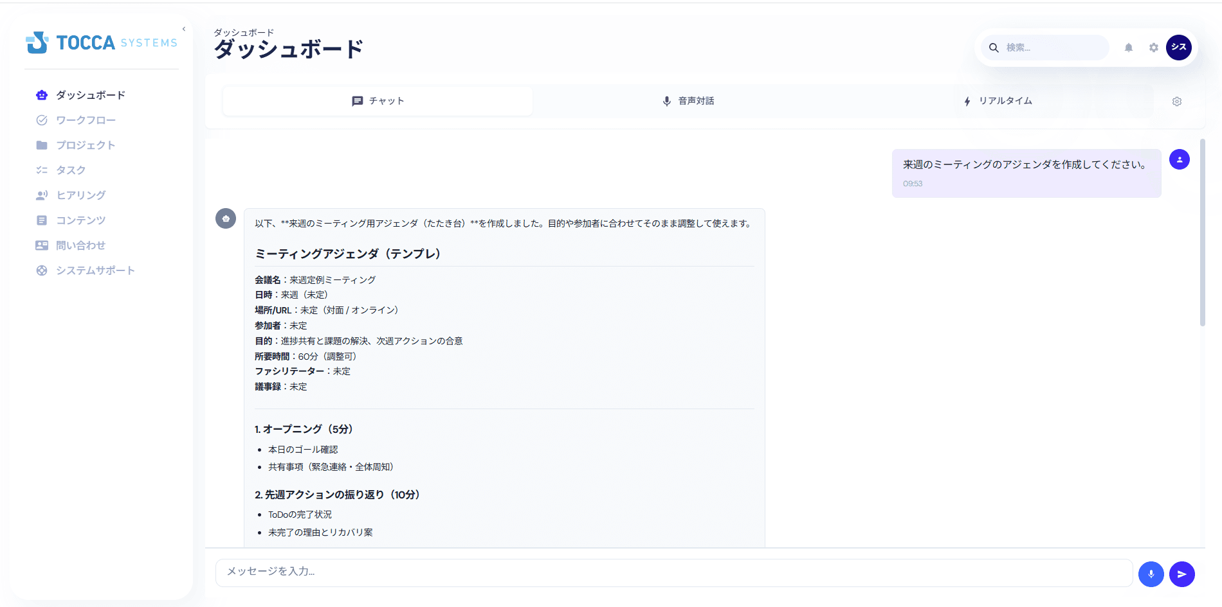Open the システムサポート globe icon

pos(41,270)
